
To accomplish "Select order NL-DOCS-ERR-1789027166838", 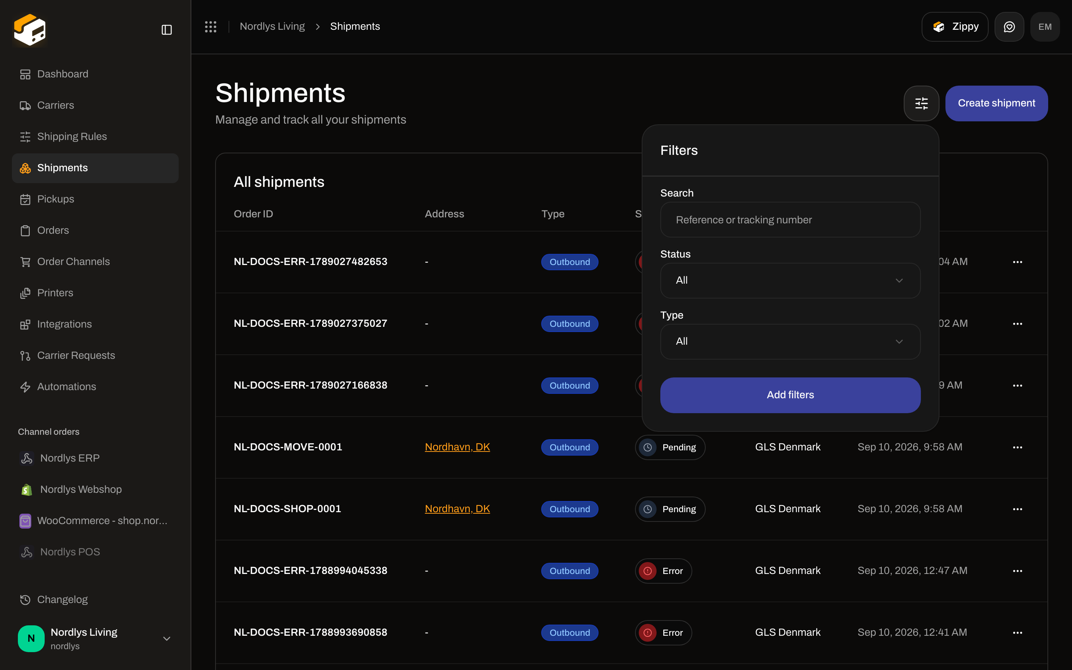I will click(310, 385).
